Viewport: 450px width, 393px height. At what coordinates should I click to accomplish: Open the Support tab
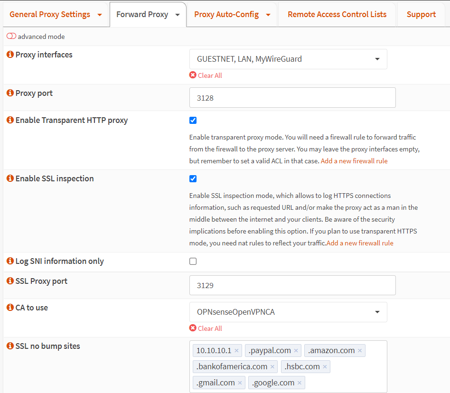[421, 14]
